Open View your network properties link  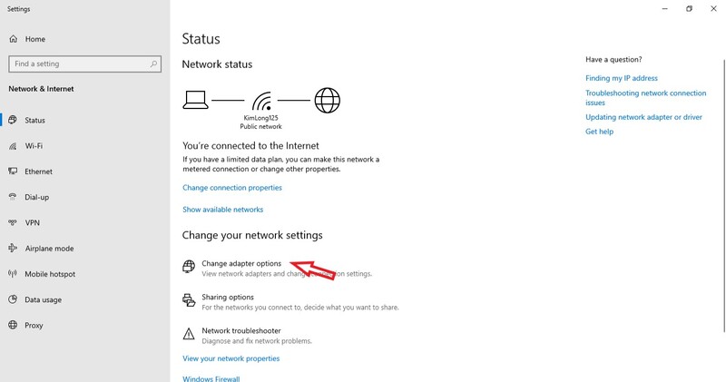click(x=231, y=358)
